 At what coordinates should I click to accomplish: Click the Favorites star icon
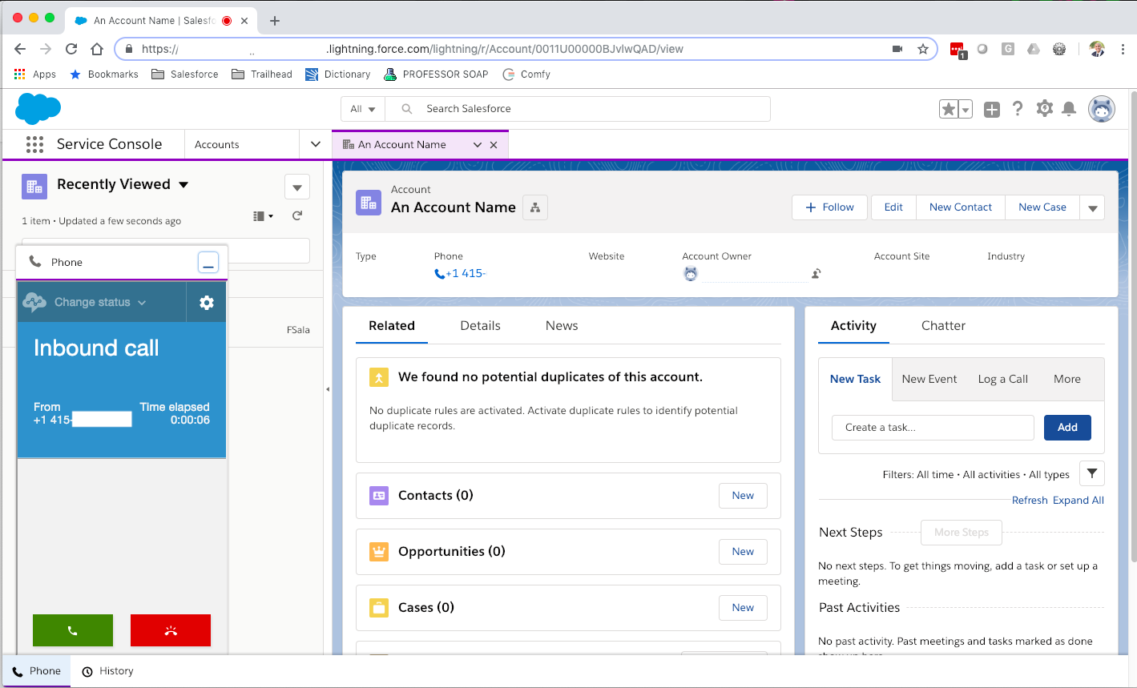coord(949,110)
